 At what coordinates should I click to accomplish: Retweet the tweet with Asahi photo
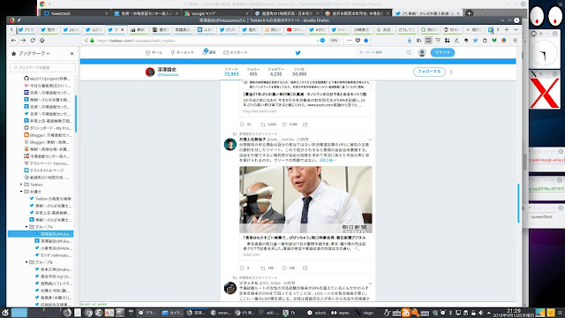(267, 269)
